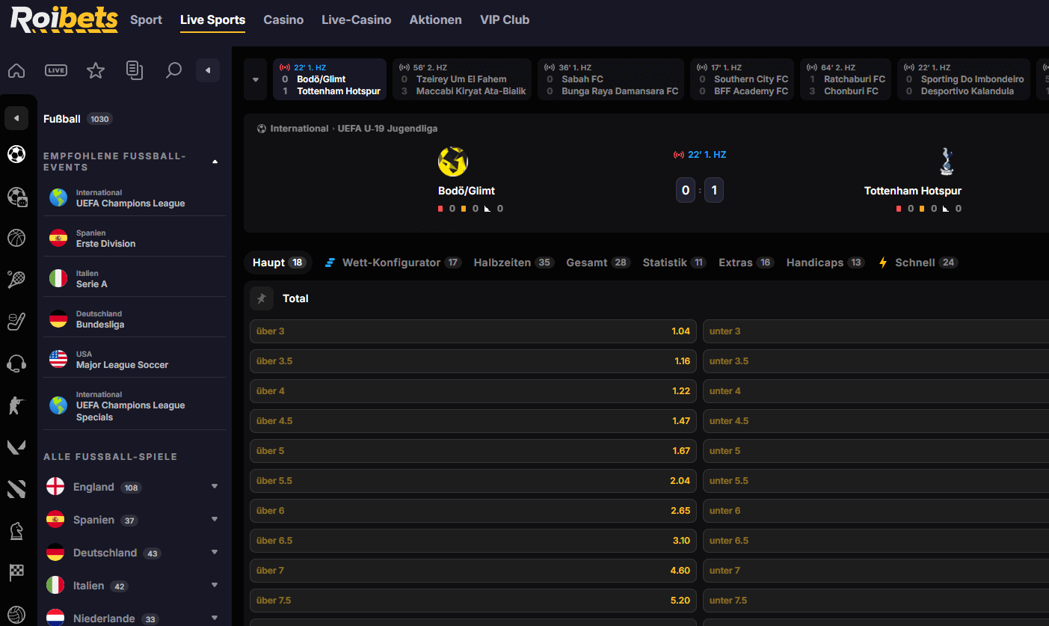Viewport: 1049px width, 626px height.
Task: Select the chess knight icon
Action: coord(16,531)
